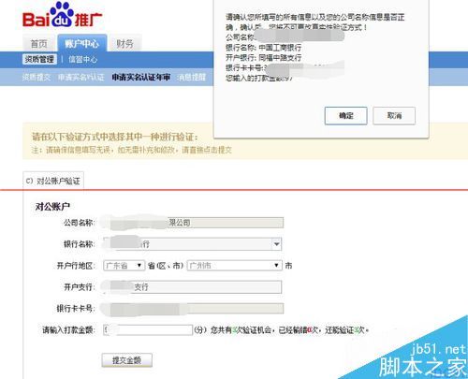Screen dimensions: 468x379
Task: Click the Baidu 推广 logo
Action: (x=62, y=15)
